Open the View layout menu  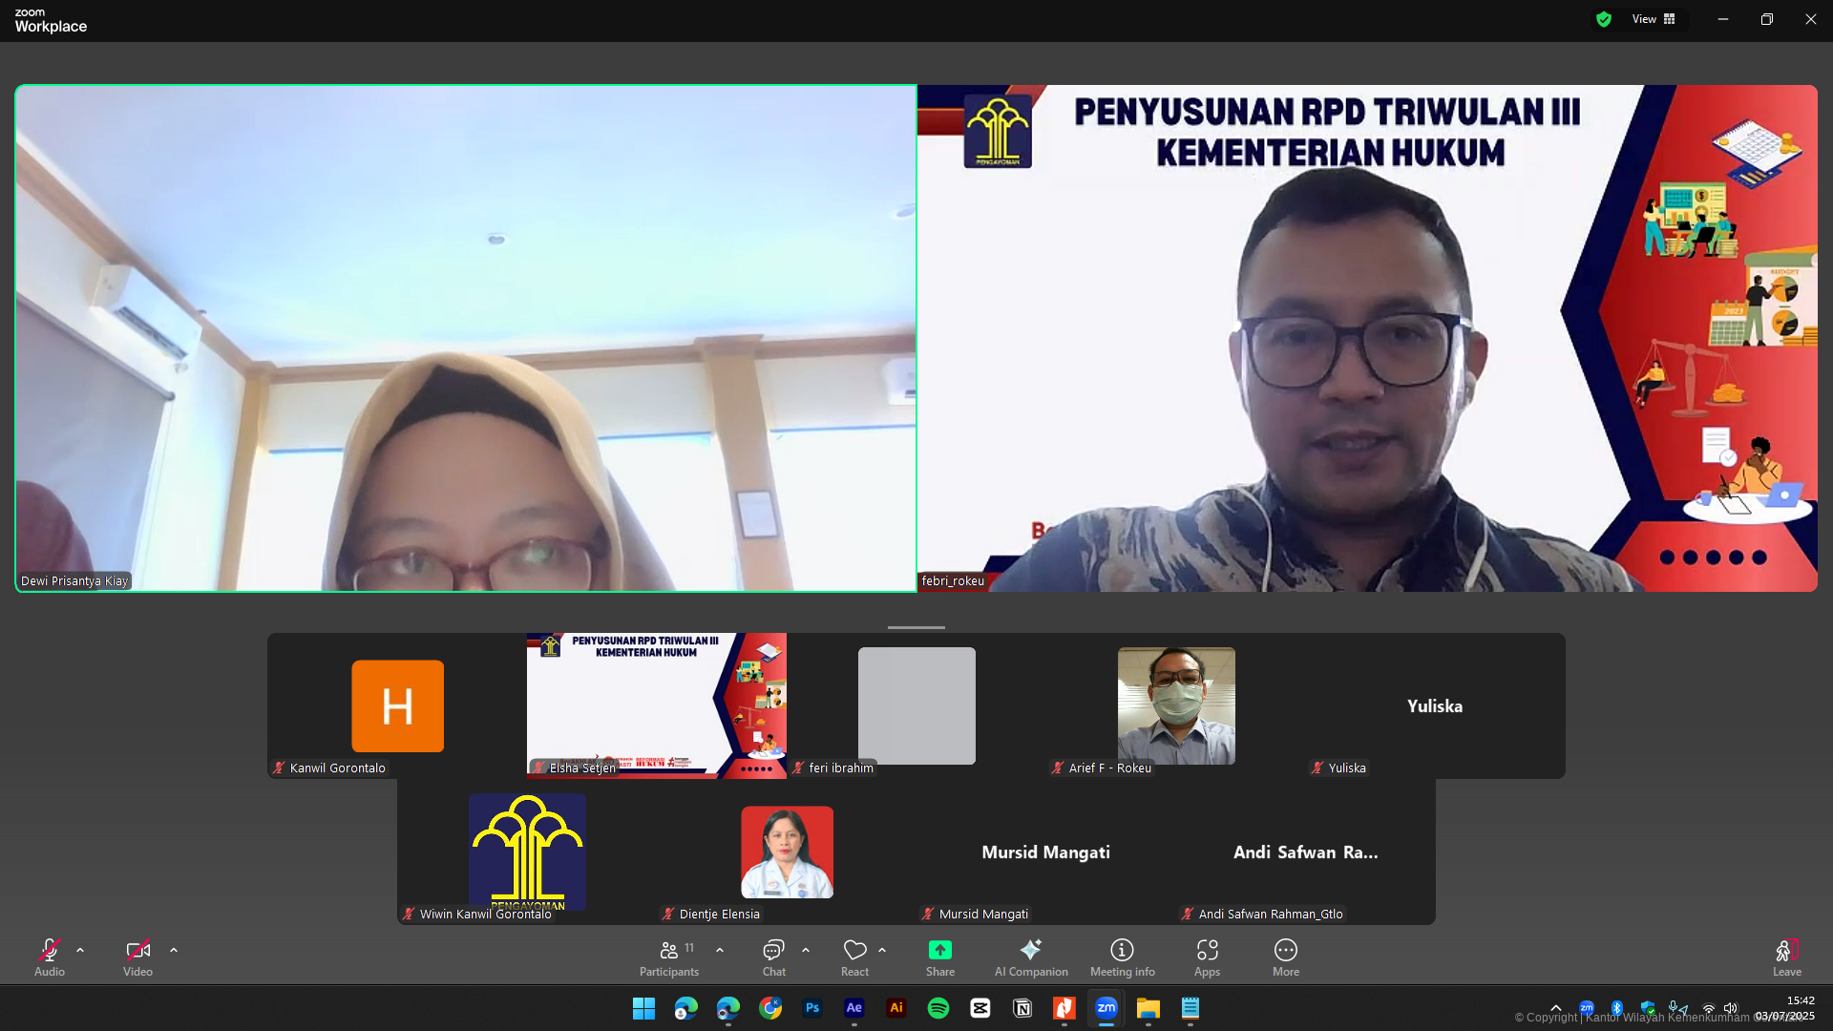pyautogui.click(x=1654, y=19)
